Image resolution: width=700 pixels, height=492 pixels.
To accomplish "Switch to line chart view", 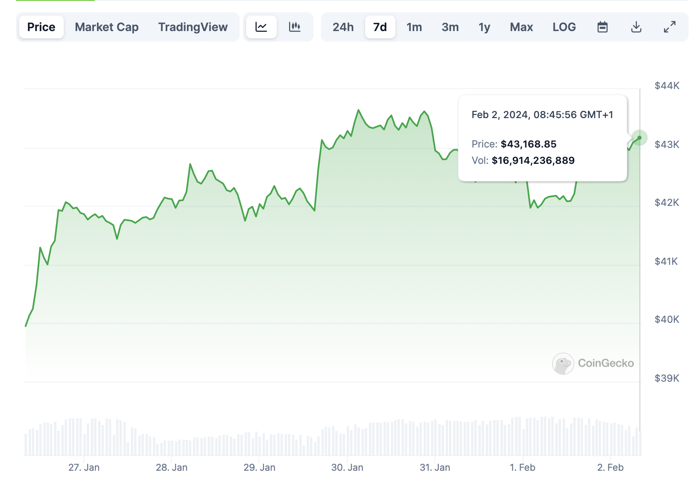I will click(x=261, y=27).
